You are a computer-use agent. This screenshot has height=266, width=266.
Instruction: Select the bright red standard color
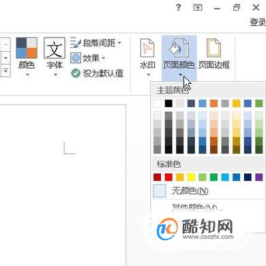click(168, 177)
